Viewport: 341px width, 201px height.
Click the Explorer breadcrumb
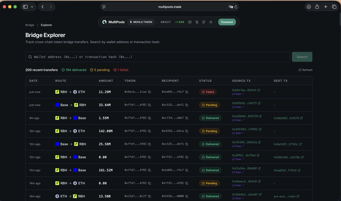click(x=46, y=25)
